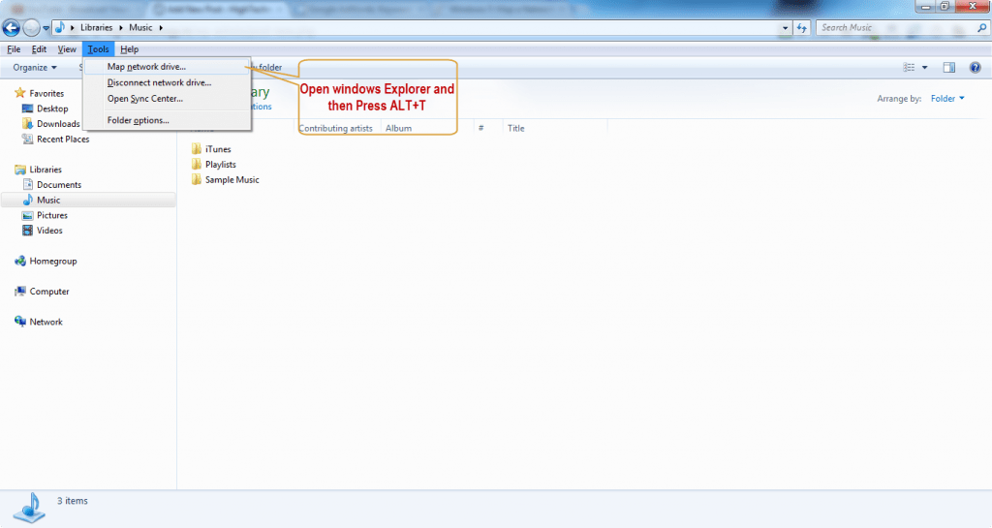Click the Documents library icon
The height and width of the screenshot is (528, 992).
(x=27, y=185)
